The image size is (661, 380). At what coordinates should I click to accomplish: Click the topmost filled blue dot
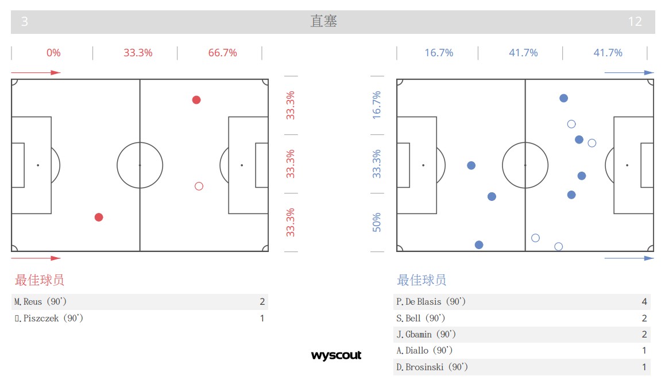tap(564, 98)
